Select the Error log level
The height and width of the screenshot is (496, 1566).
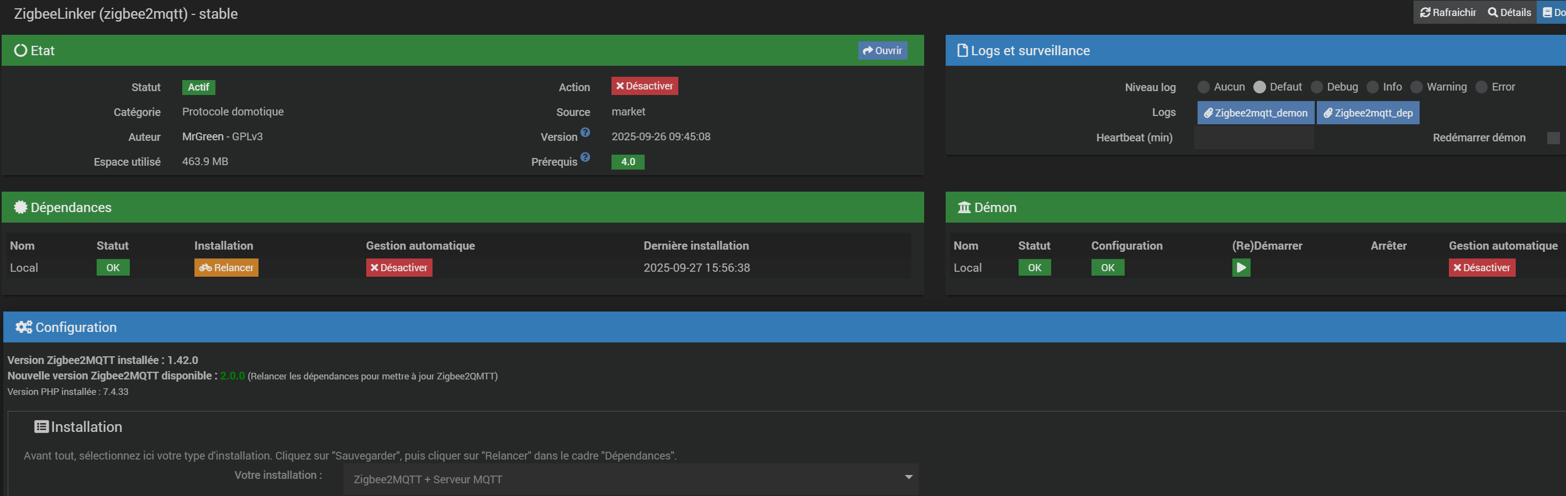[x=1481, y=87]
